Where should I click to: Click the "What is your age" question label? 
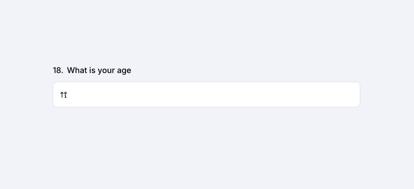(x=99, y=70)
